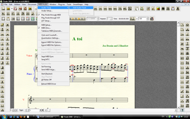The image size is (190, 119).
Task: Open the dropdown arrow beside Open folder icon
Action: pos(12,9)
